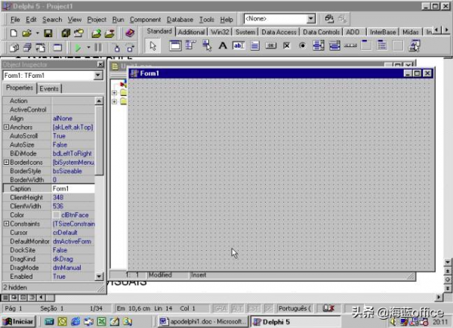This screenshot has height=328, width=453.
Task: Click the green Run button
Action: click(x=78, y=48)
